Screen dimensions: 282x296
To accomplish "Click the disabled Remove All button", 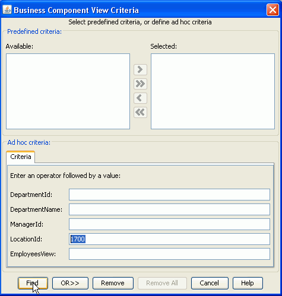I will 162,283.
